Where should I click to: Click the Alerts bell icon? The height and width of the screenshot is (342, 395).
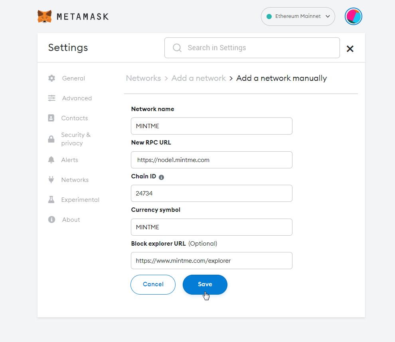point(51,160)
